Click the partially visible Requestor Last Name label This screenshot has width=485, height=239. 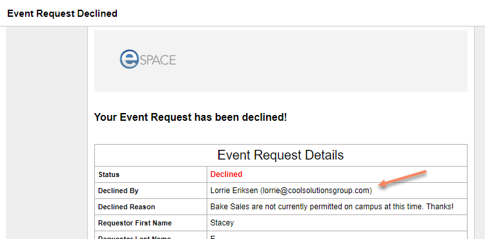(134, 238)
